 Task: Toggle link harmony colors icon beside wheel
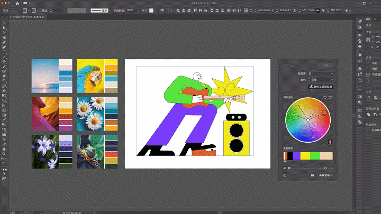click(x=330, y=142)
